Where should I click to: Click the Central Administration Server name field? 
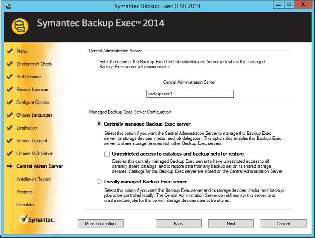coord(190,94)
